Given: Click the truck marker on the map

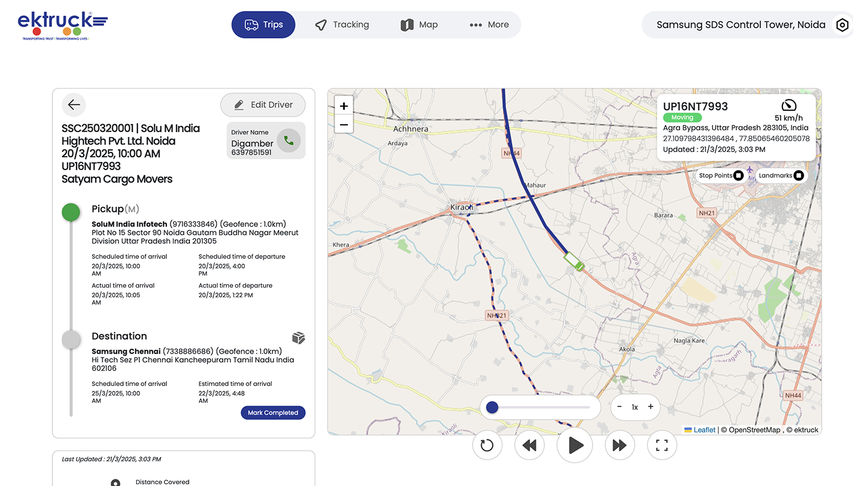Looking at the screenshot, I should coord(573,262).
